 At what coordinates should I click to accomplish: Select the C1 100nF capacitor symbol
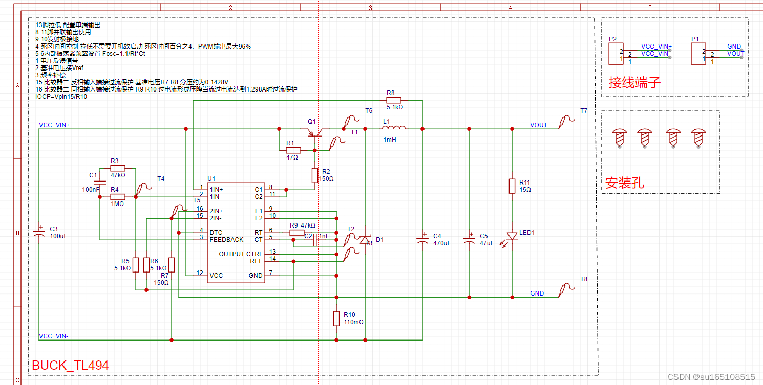(x=100, y=183)
